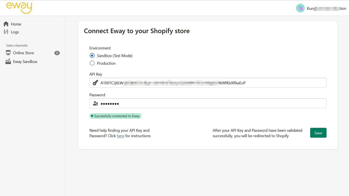Click the user-key icon in Password field
Viewport: 349px width, 196px height.
click(x=95, y=103)
